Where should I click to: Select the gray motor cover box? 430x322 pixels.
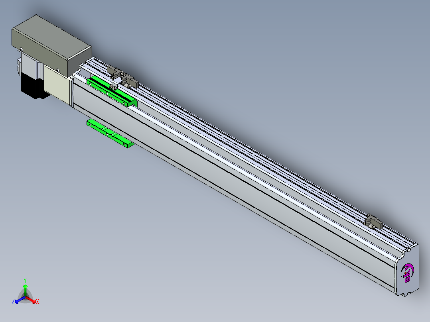51,45
